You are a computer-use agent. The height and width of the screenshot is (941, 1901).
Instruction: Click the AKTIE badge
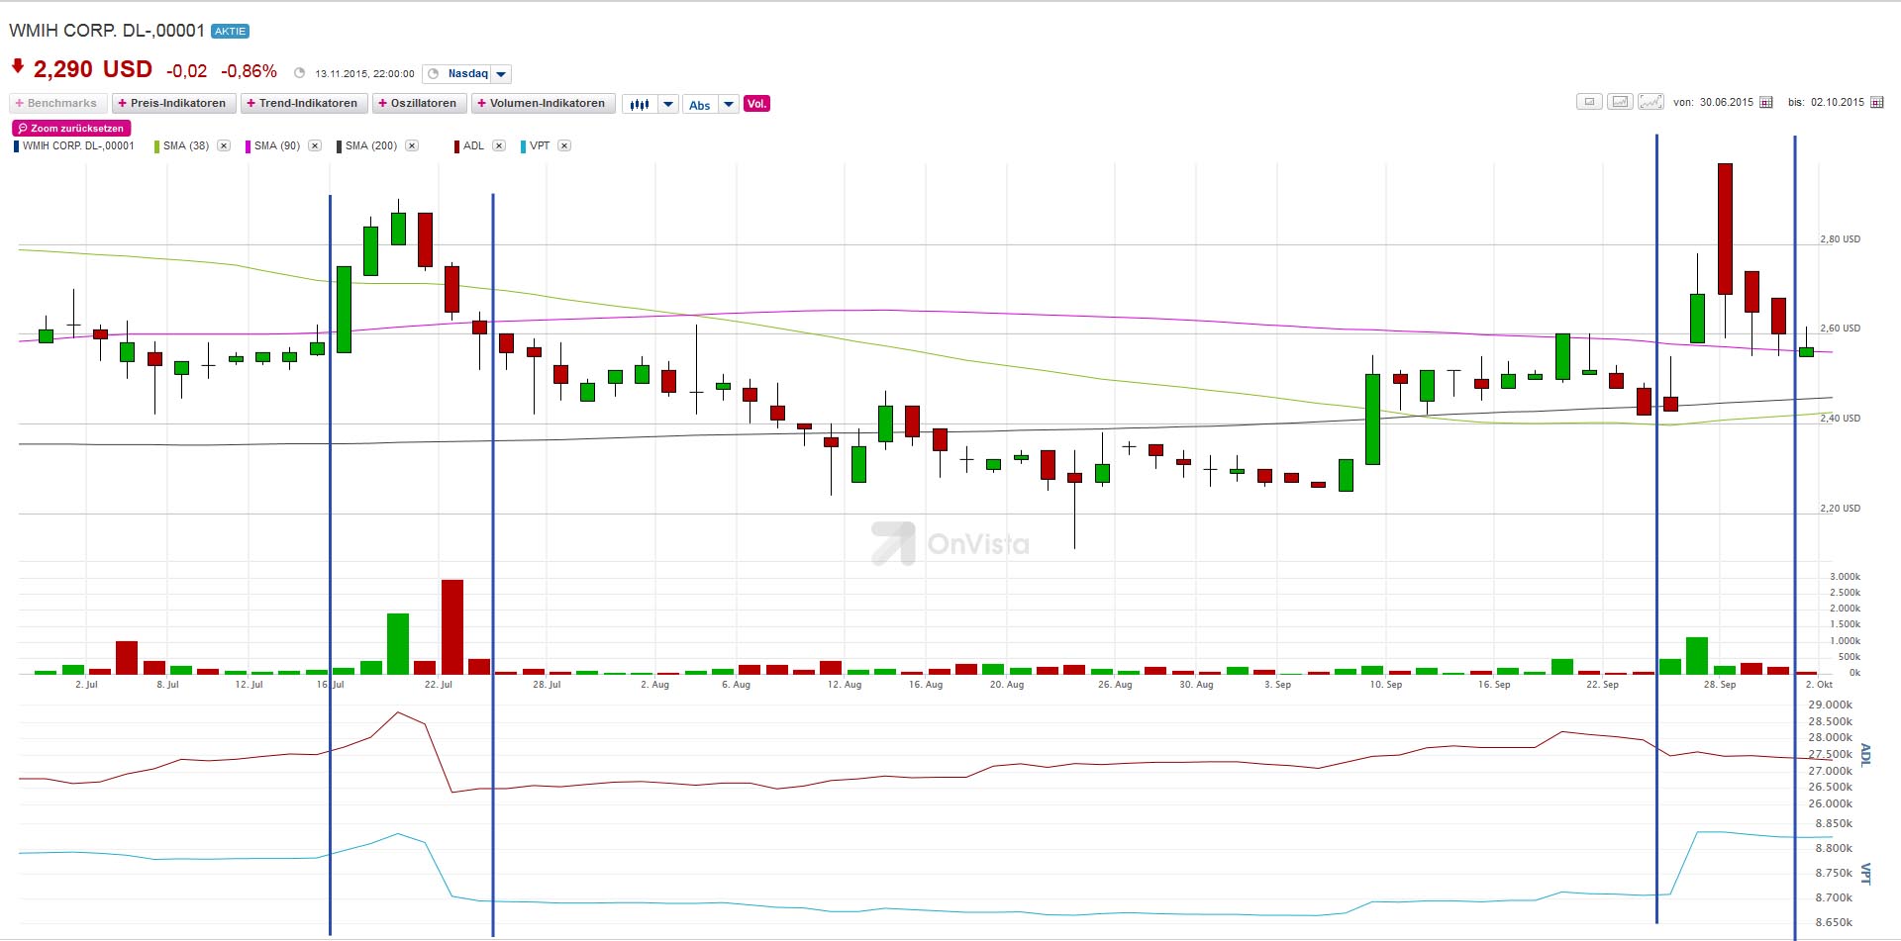pos(230,31)
